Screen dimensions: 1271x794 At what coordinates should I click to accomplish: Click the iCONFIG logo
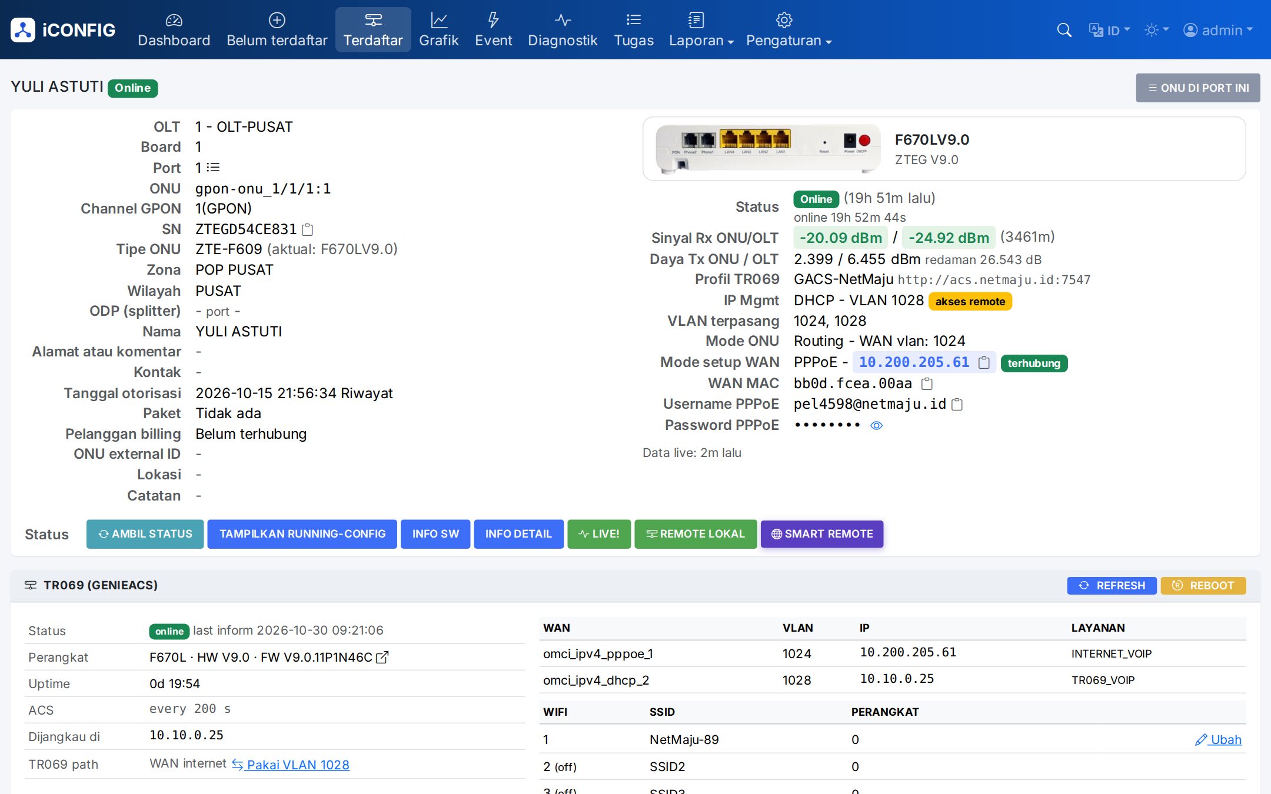tap(62, 30)
